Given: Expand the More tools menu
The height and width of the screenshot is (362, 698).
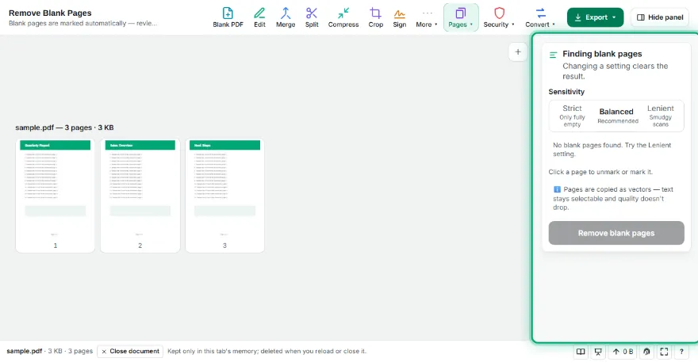Looking at the screenshot, I should (427, 17).
